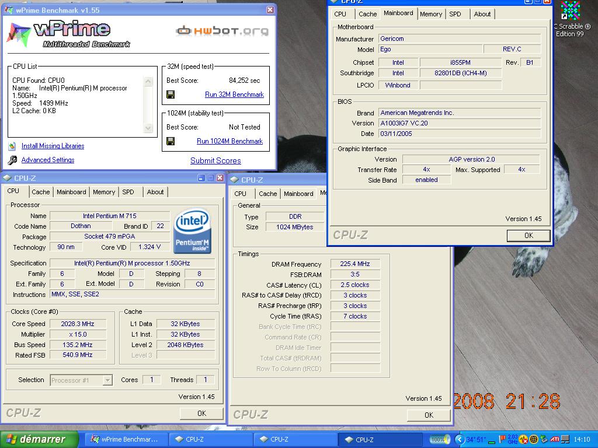
Task: Click the hwbot.org logo in wPrime
Action: point(222,30)
